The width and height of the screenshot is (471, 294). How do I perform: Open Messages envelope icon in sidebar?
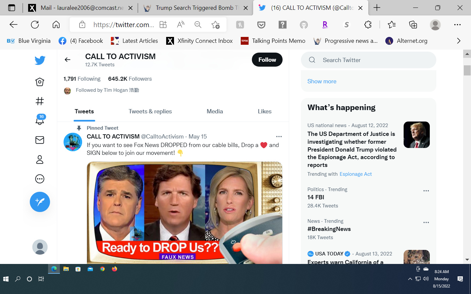(x=40, y=140)
